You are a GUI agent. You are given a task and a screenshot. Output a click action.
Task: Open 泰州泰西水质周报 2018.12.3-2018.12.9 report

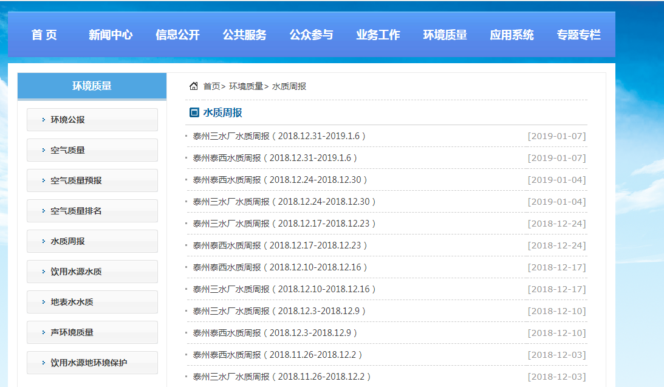tap(275, 333)
